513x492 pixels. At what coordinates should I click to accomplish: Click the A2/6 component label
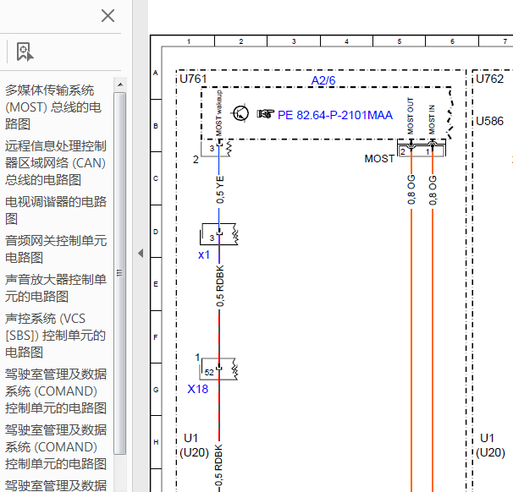(x=323, y=80)
